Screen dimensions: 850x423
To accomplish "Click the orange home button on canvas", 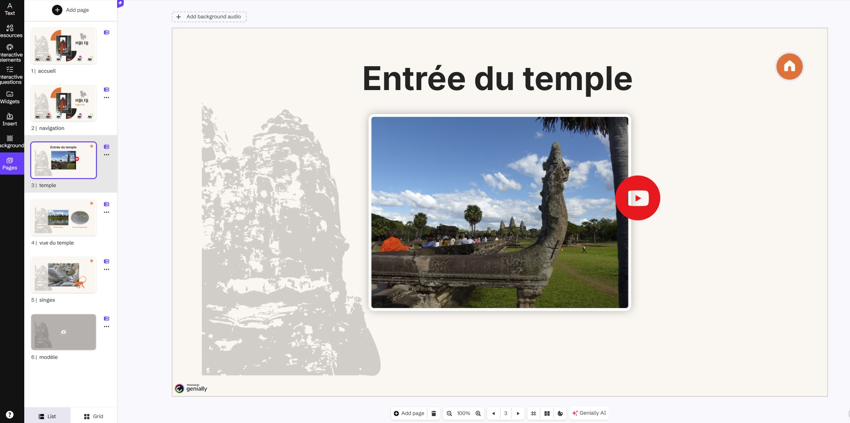I will pyautogui.click(x=789, y=67).
